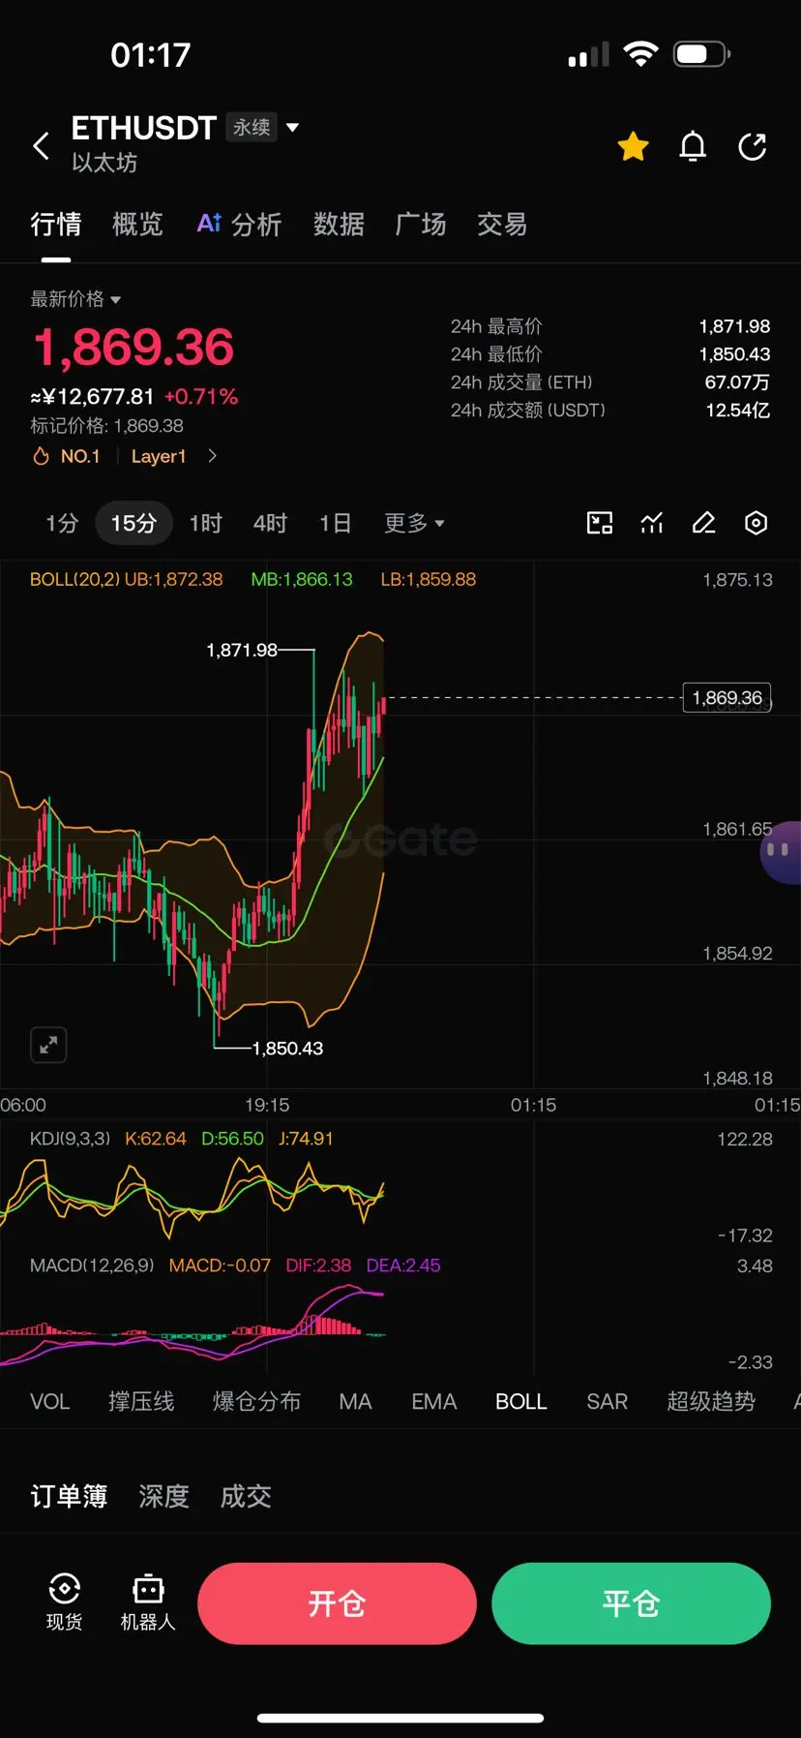Tap the home indicator bar
The image size is (801, 1738).
point(400,1718)
